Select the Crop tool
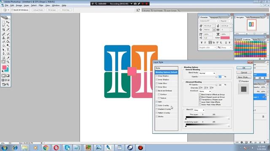 point(4,30)
